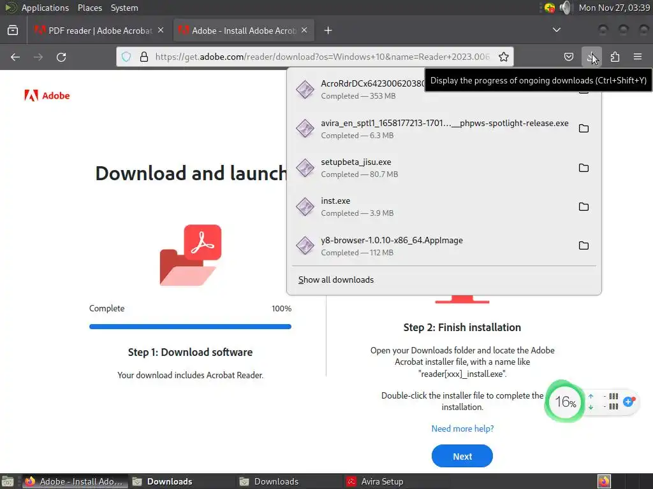
Task: Open Firefox hamburger menu
Action: click(x=638, y=57)
